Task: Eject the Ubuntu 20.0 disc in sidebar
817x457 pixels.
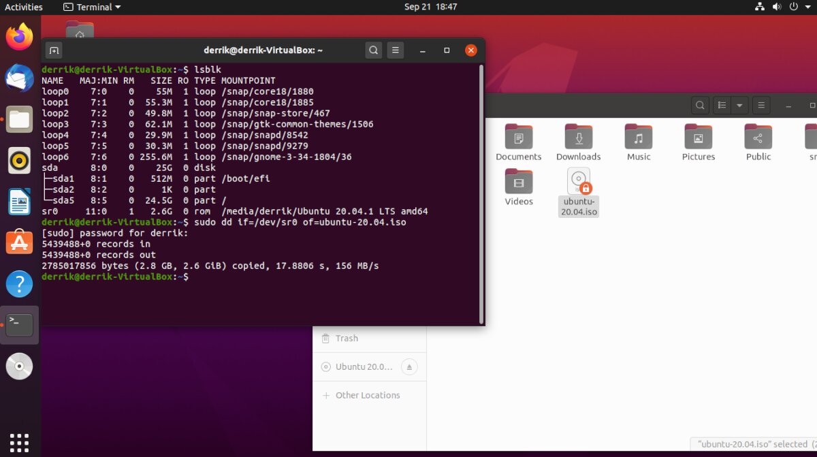Action: [x=409, y=367]
